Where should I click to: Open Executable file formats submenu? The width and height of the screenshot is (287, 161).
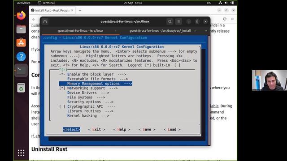[98, 79]
